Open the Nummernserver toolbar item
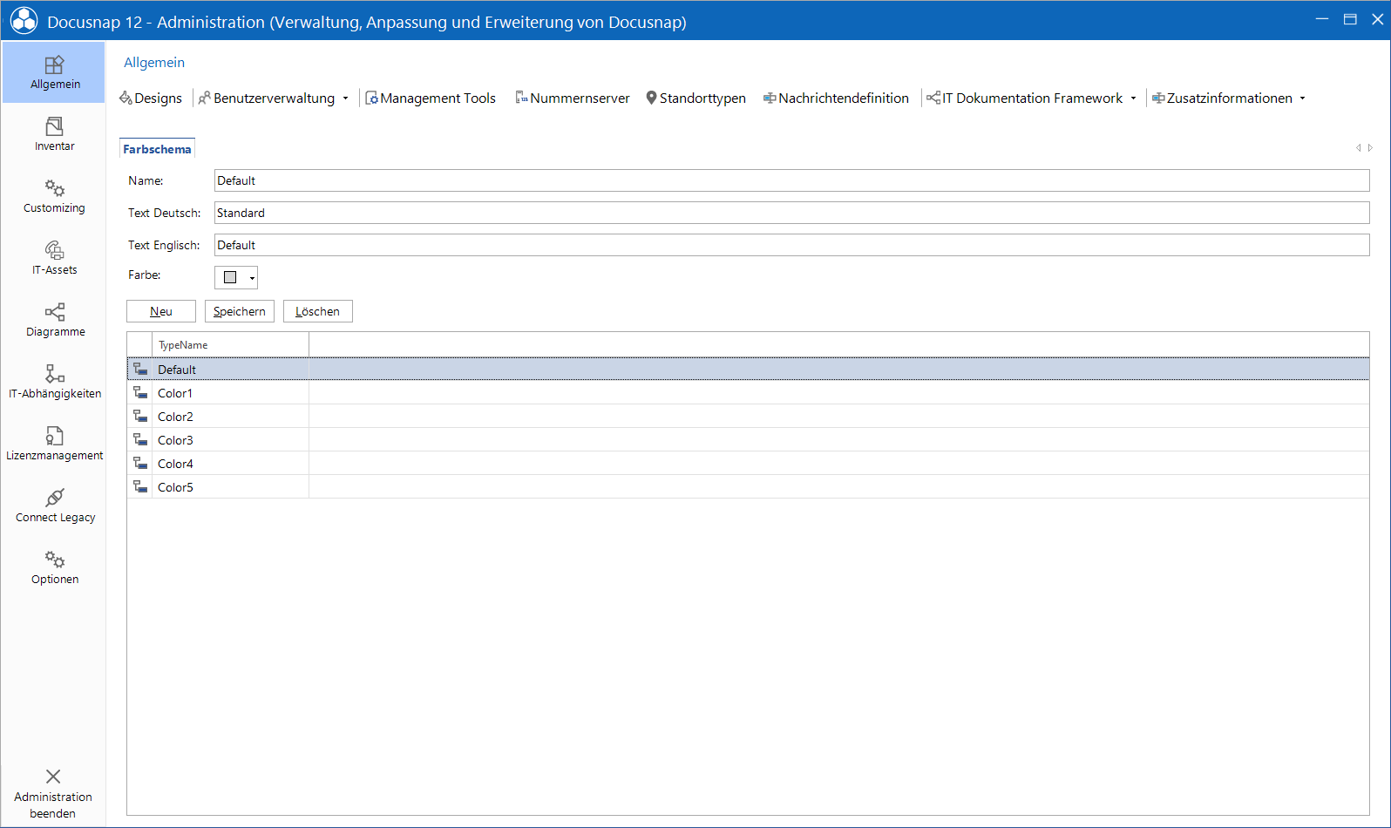 (572, 98)
